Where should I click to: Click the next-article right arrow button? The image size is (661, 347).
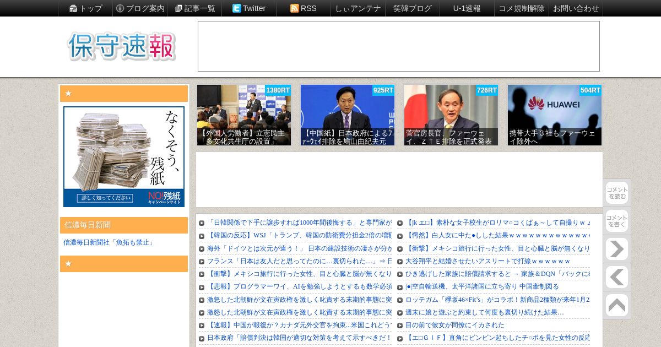[617, 249]
